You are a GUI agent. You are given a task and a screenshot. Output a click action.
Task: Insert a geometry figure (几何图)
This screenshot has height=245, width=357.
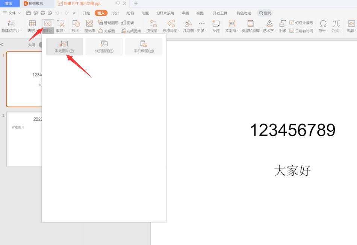pos(188,26)
